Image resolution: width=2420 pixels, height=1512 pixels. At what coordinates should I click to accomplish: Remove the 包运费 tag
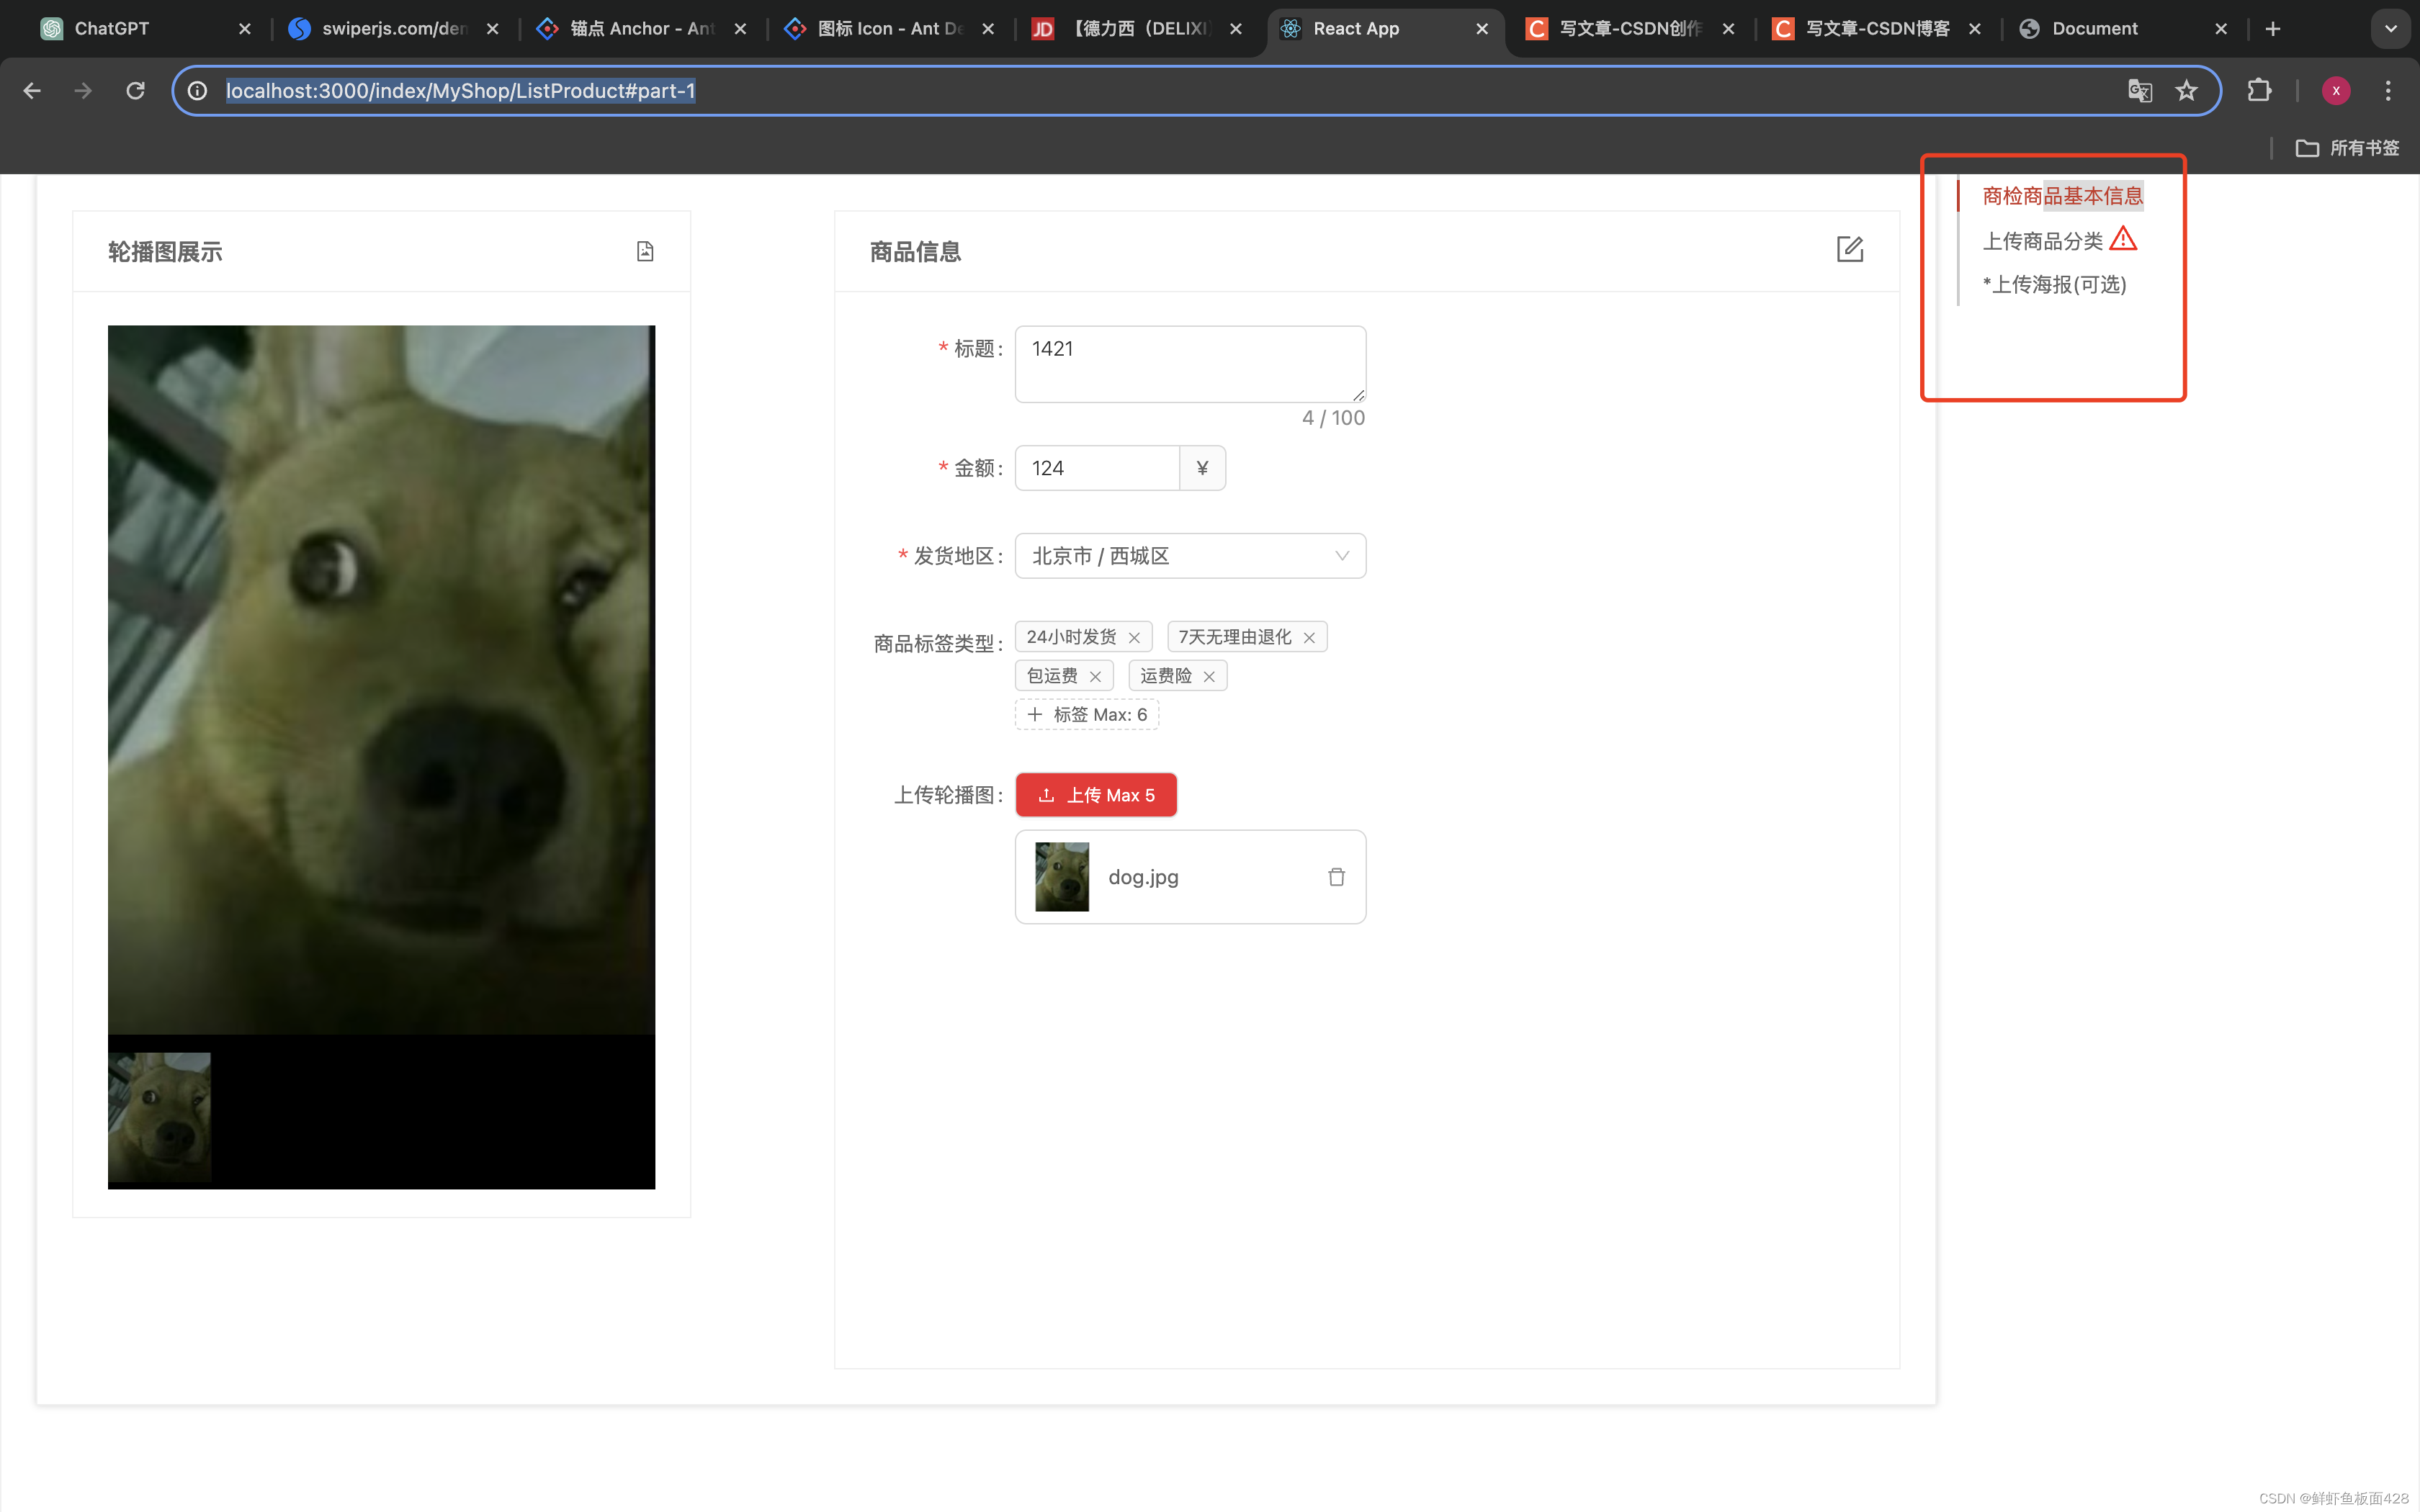tap(1094, 676)
